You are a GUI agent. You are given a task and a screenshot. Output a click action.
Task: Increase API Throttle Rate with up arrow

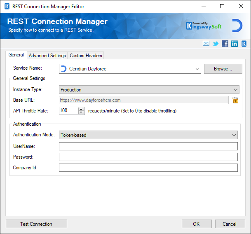point(81,109)
